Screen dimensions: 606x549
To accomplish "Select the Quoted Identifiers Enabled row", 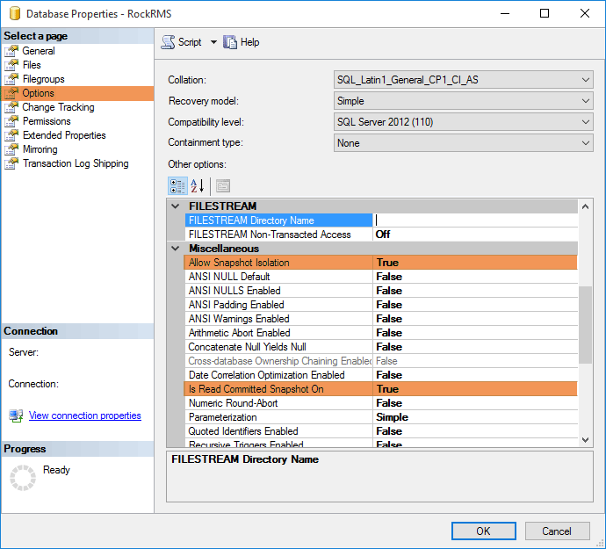I will point(381,431).
